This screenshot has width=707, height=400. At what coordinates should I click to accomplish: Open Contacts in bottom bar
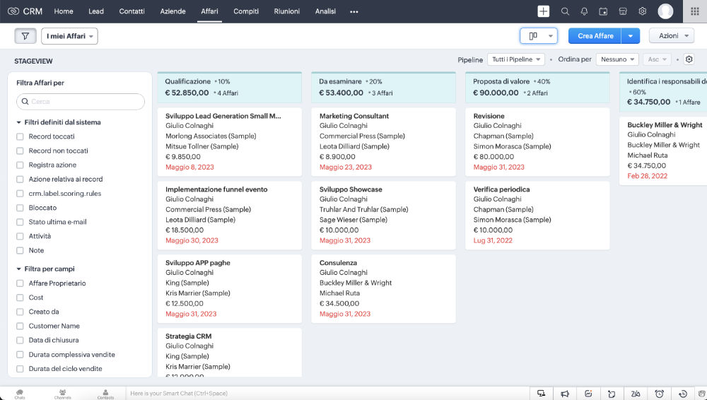(105, 394)
